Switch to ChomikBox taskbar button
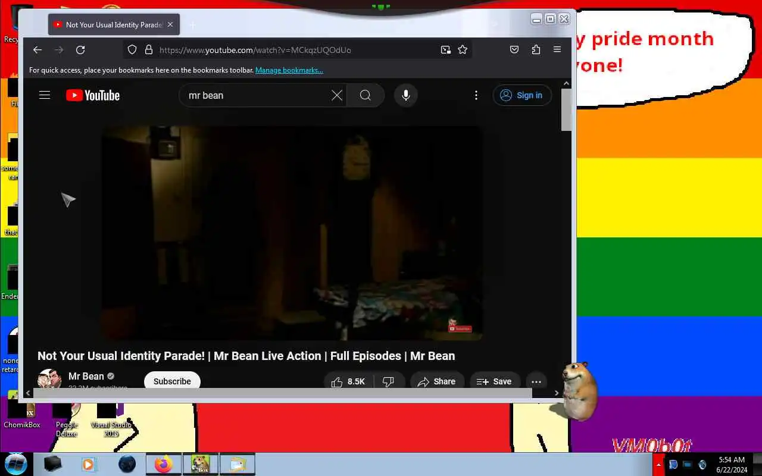The height and width of the screenshot is (476, 762). coord(200,464)
